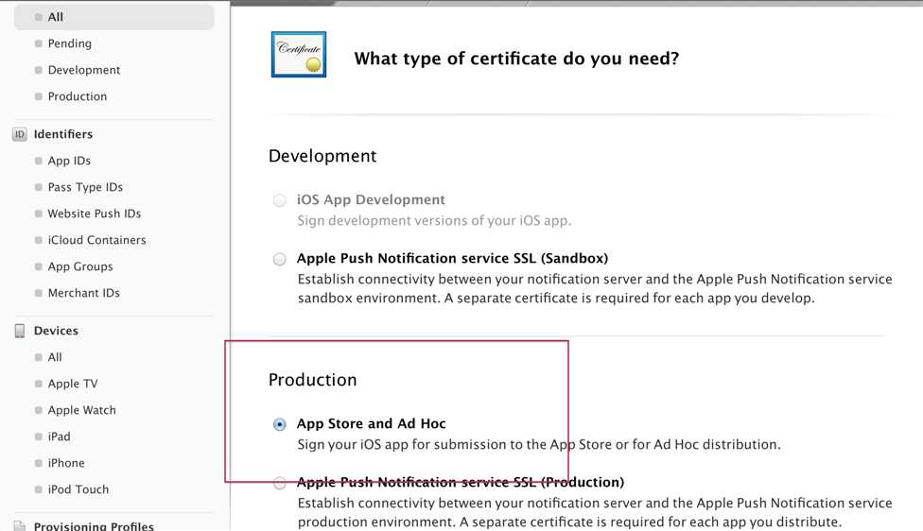The height and width of the screenshot is (531, 923).
Task: Click the bullet icon beside iPhone
Action: [x=38, y=463]
